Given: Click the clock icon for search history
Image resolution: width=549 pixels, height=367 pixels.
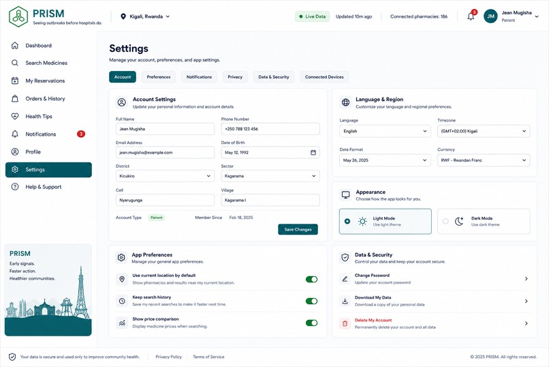Looking at the screenshot, I should (x=122, y=301).
